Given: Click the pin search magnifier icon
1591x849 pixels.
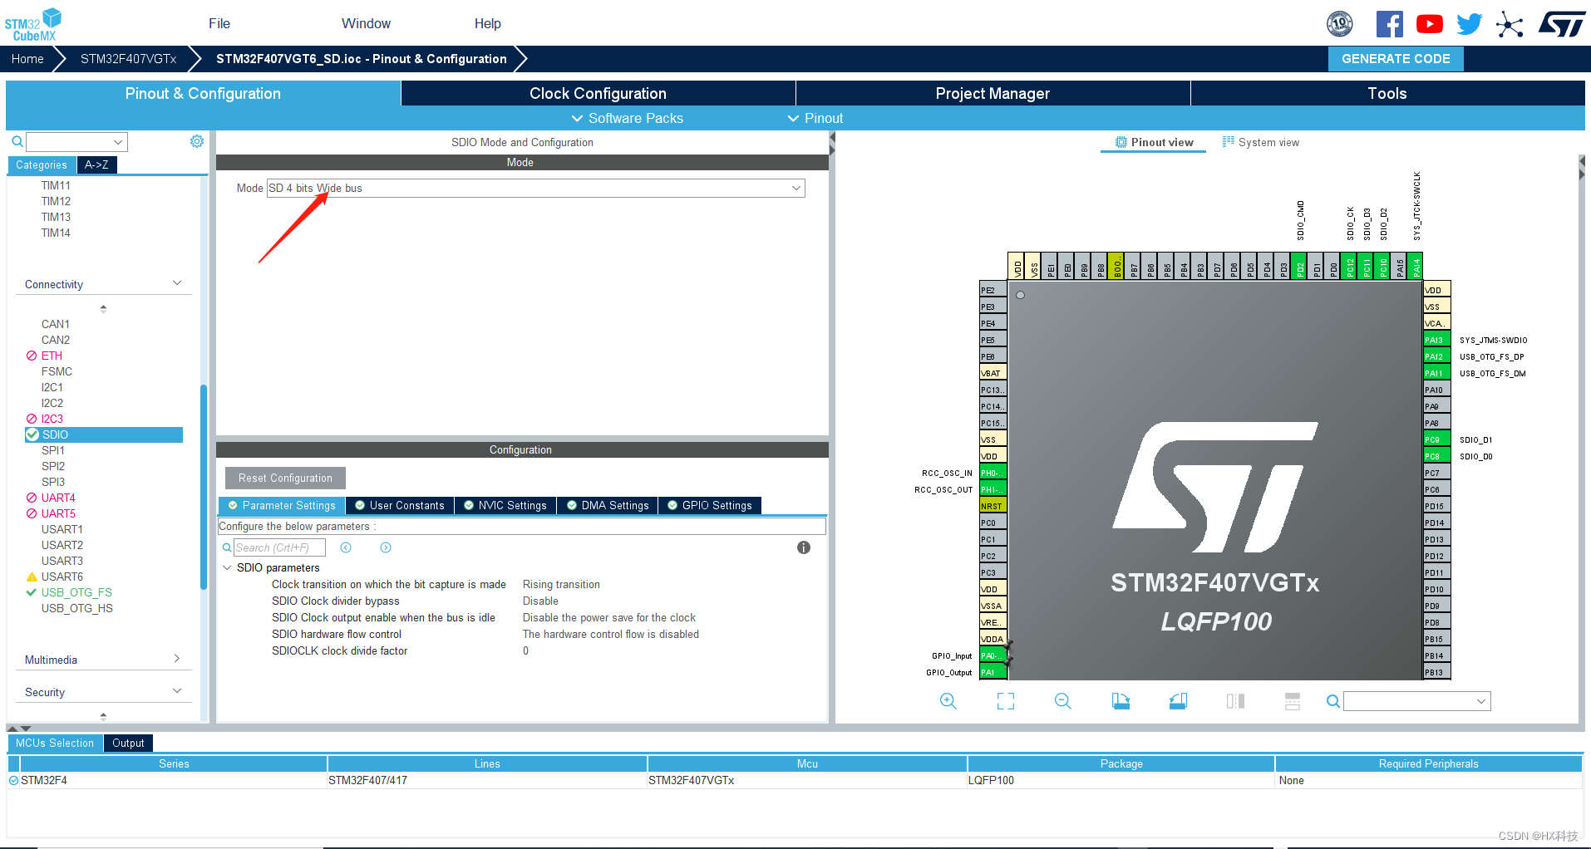Looking at the screenshot, I should click(1332, 701).
